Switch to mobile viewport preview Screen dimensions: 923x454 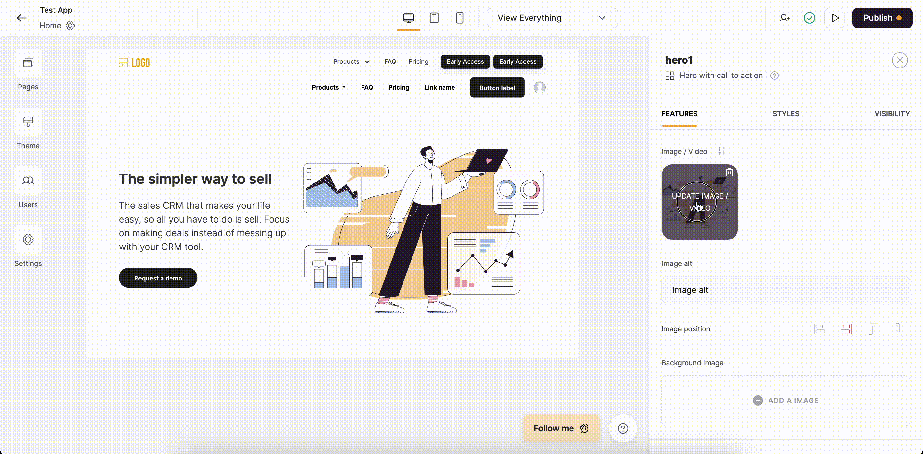pos(460,18)
